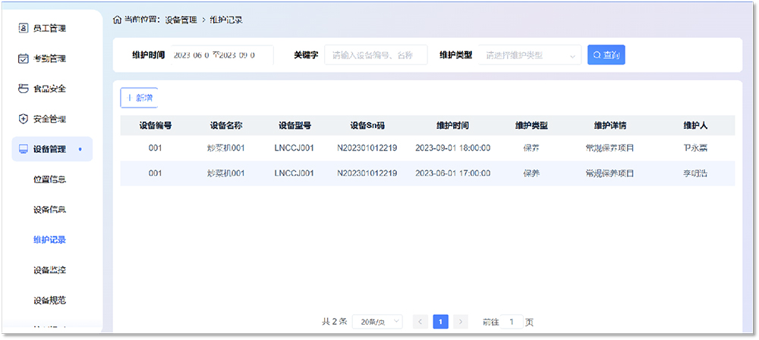Go to 位置信息 submenu
Screen dimensions: 759x340
tap(50, 179)
